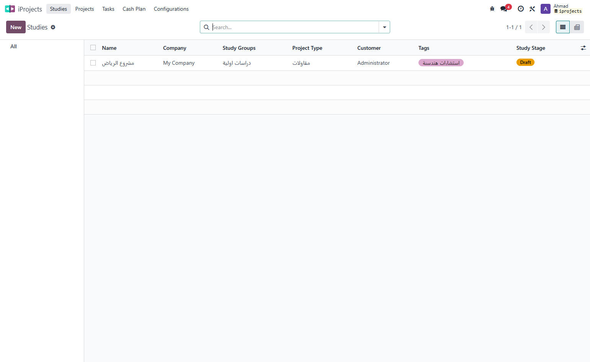Screen dimensions: 590x362
Task: Expand the search options dropdown arrow
Action: click(384, 27)
